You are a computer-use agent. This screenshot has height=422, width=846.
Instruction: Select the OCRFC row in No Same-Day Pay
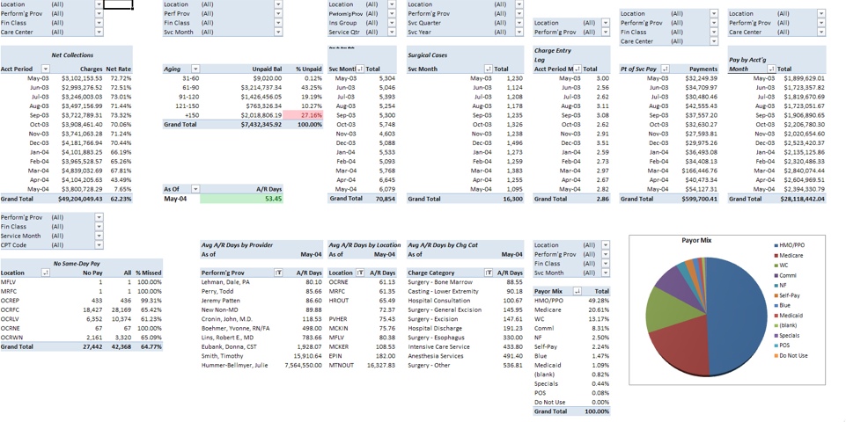click(x=81, y=309)
